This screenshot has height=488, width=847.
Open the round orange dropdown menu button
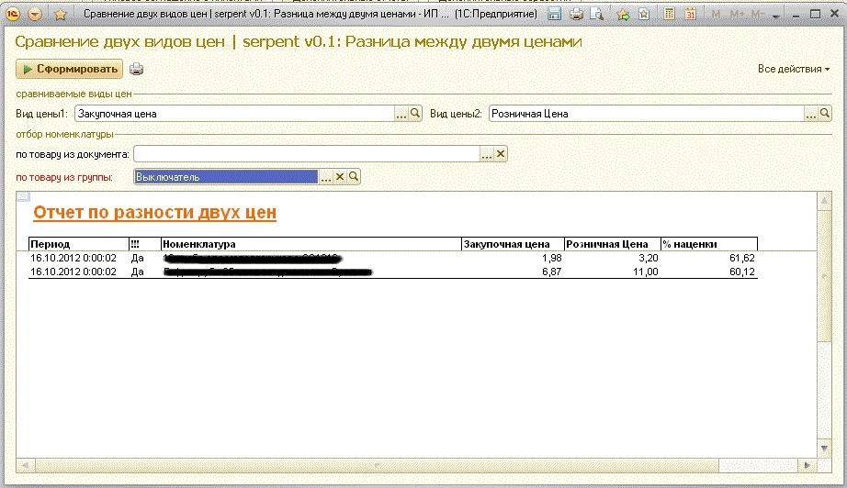pyautogui.click(x=35, y=15)
